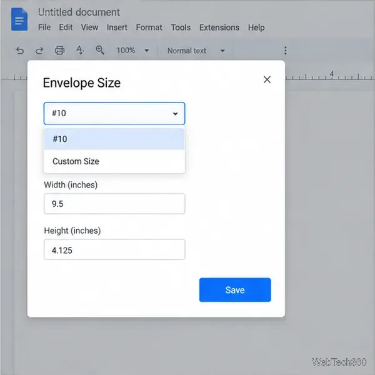
Task: Close the Envelope Size dialog
Action: (267, 79)
